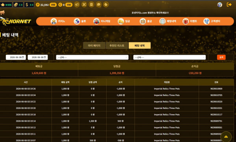Open the 카지노 menu
The height and width of the screenshot is (142, 236).
[62, 21]
